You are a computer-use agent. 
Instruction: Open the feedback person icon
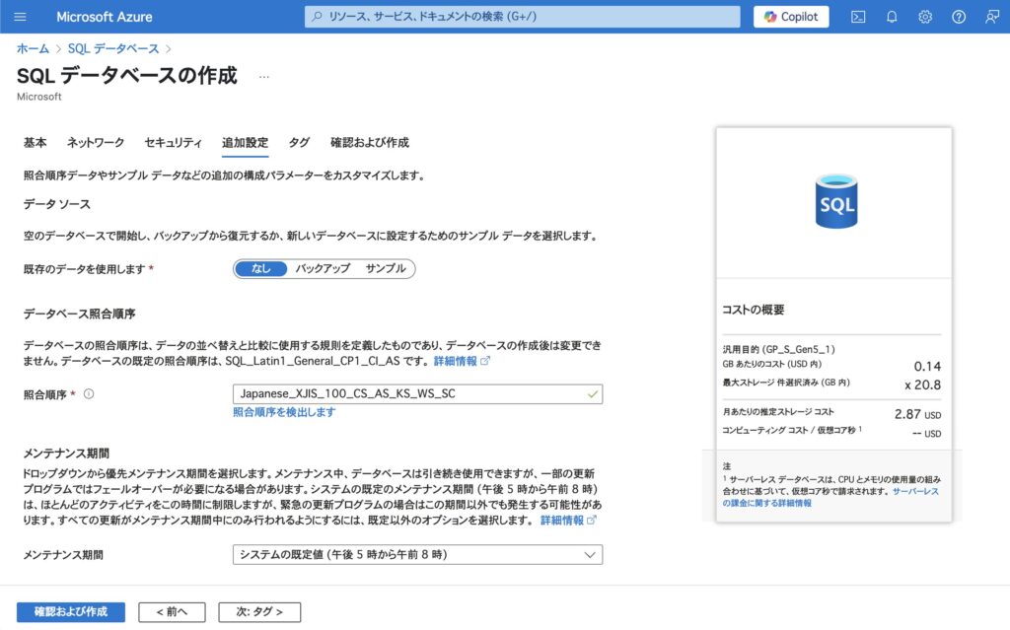pyautogui.click(x=992, y=17)
